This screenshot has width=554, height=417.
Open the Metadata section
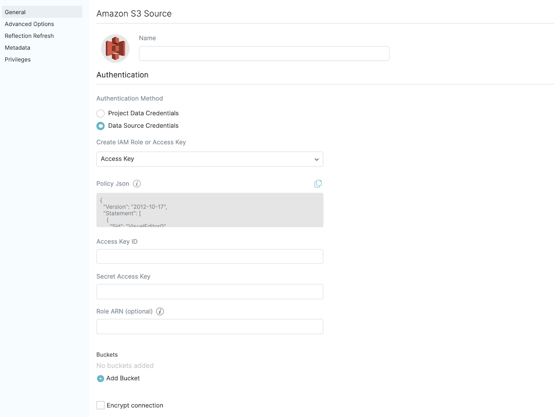[18, 48]
